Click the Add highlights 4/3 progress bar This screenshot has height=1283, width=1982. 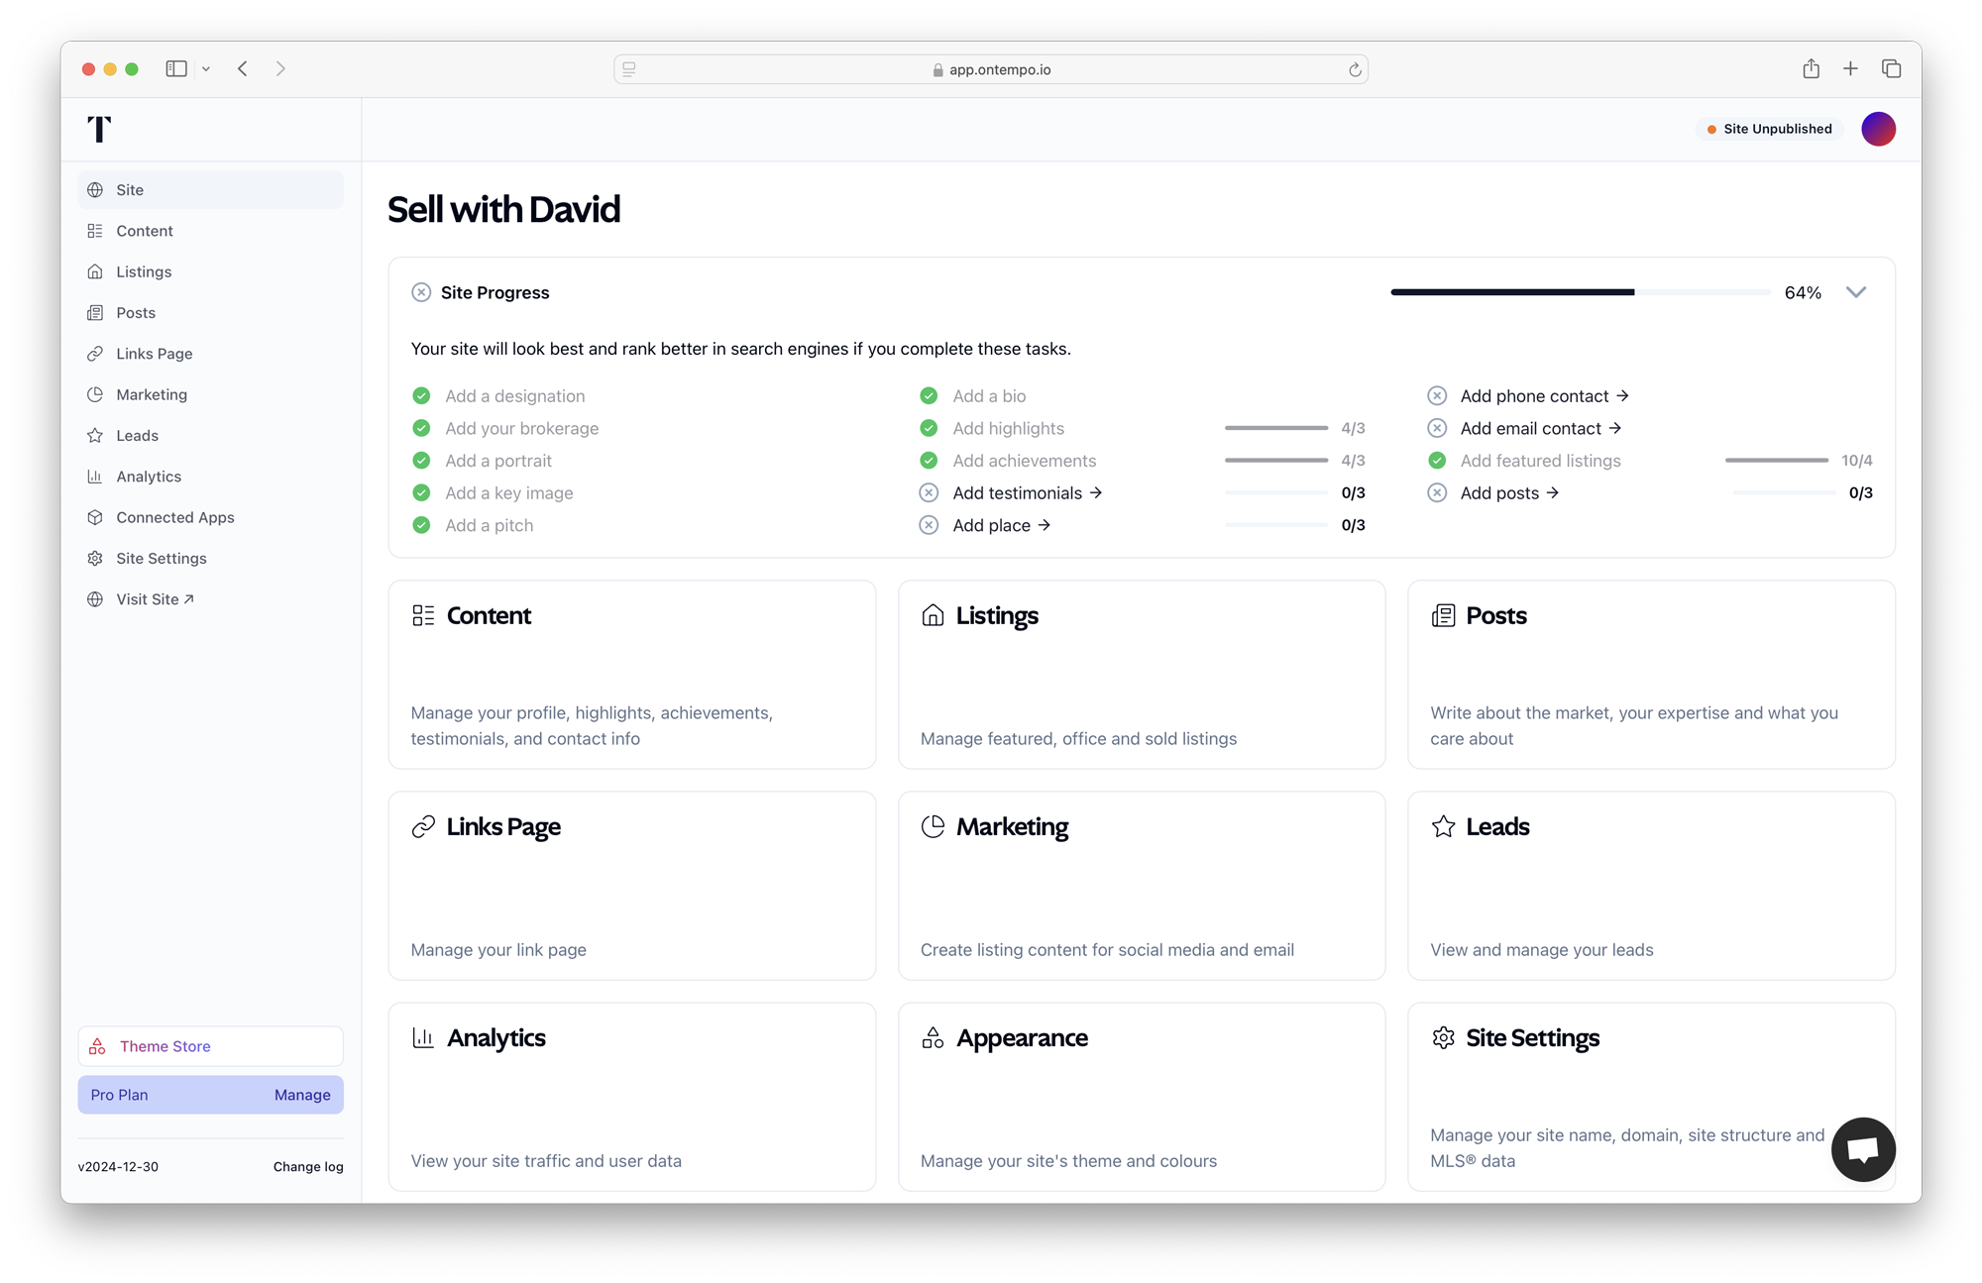pyautogui.click(x=1276, y=428)
